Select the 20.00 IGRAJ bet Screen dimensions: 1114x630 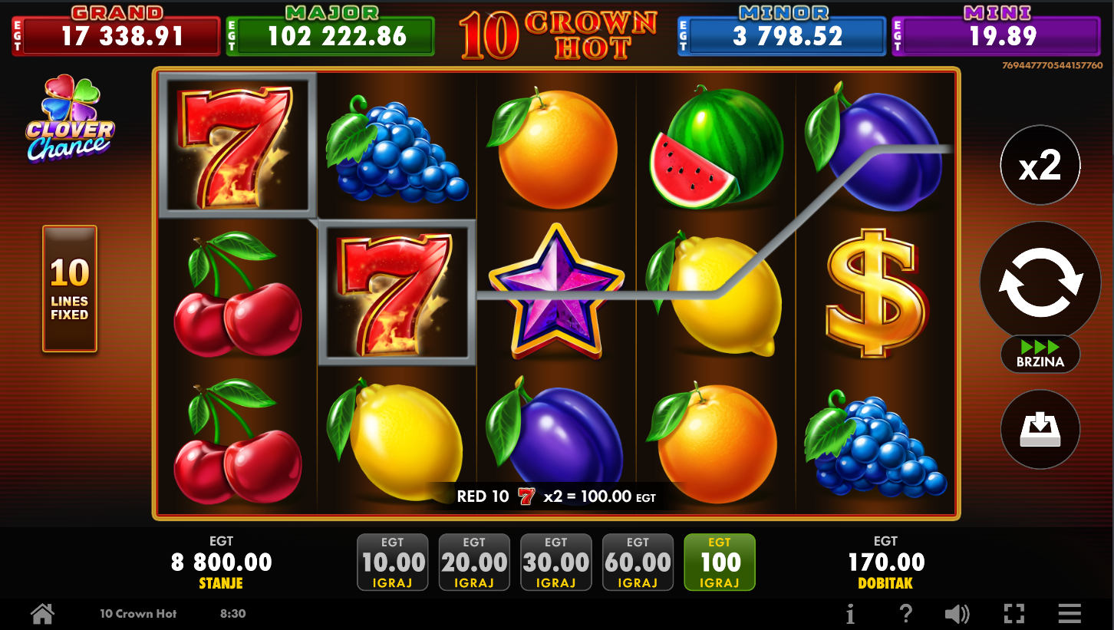474,562
